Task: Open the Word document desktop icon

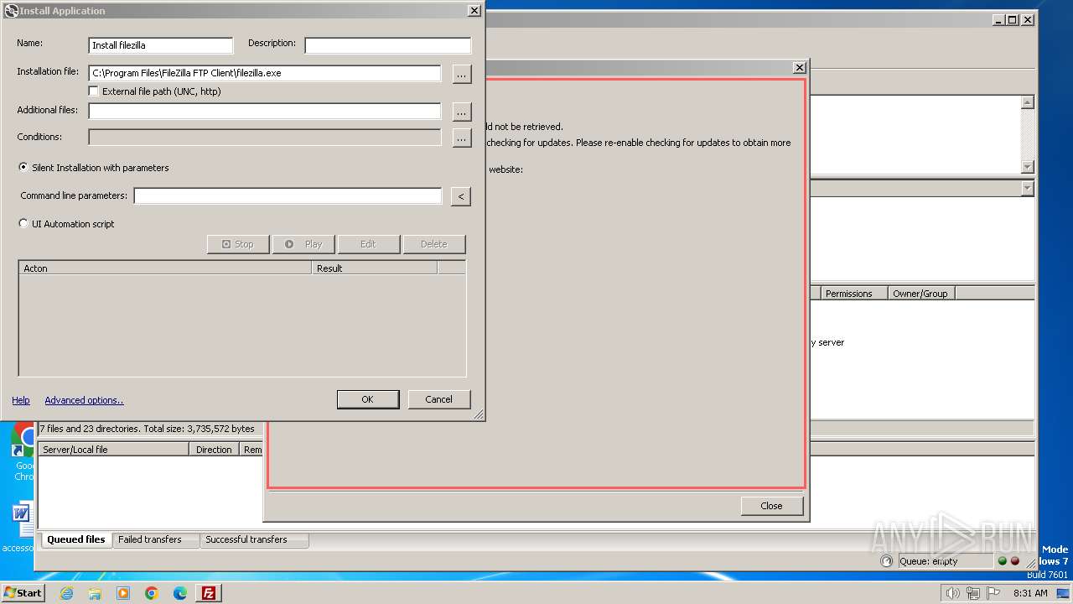Action: (x=21, y=525)
